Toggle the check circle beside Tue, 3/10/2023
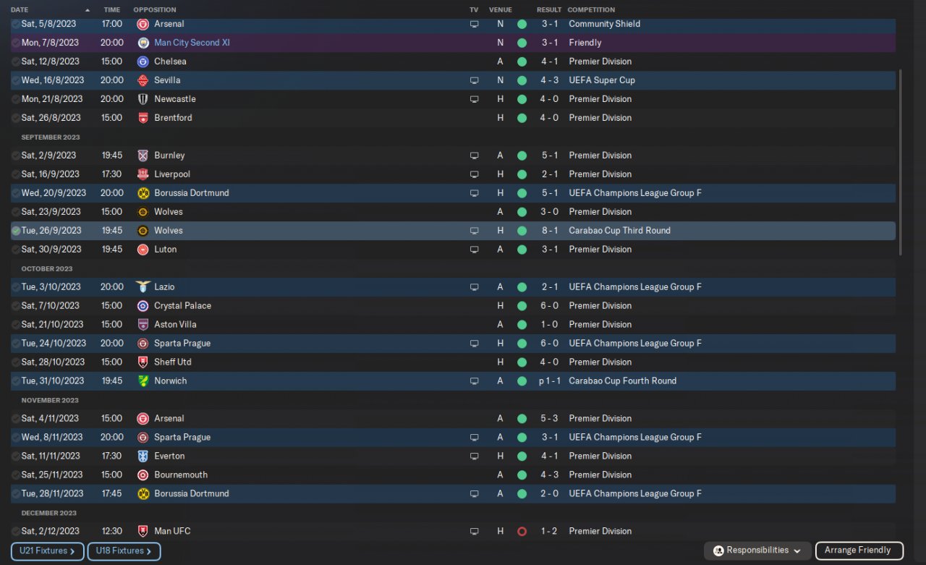Image resolution: width=926 pixels, height=565 pixels. click(x=16, y=287)
